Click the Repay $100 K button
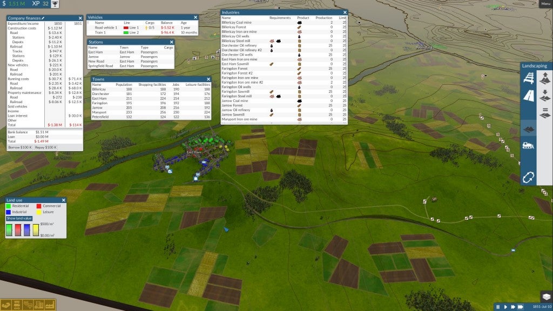This screenshot has height=311, width=553. click(x=46, y=147)
